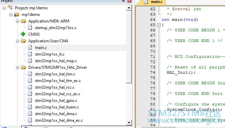Select stm32mp1xx_hal_rcc.c in the tree
The height and width of the screenshot is (128, 225).
tap(55, 87)
